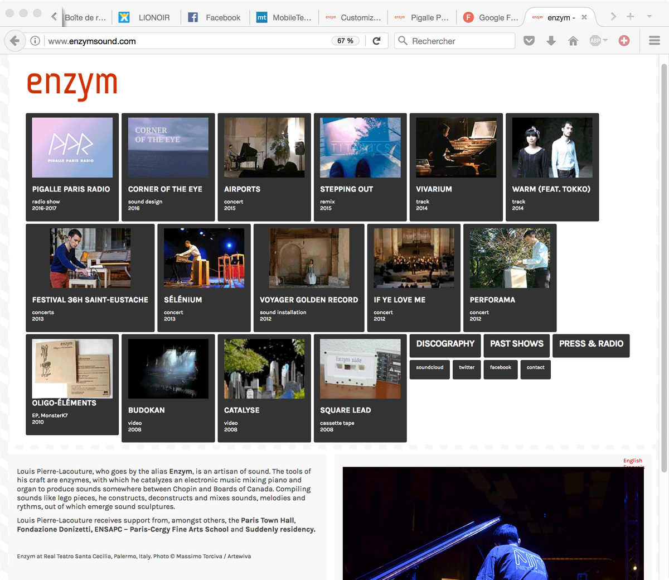Switch to the LIONOIR tab

pyautogui.click(x=146, y=17)
